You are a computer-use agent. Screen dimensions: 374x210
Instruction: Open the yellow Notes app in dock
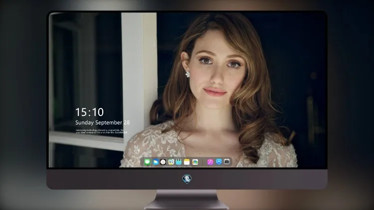(187, 162)
